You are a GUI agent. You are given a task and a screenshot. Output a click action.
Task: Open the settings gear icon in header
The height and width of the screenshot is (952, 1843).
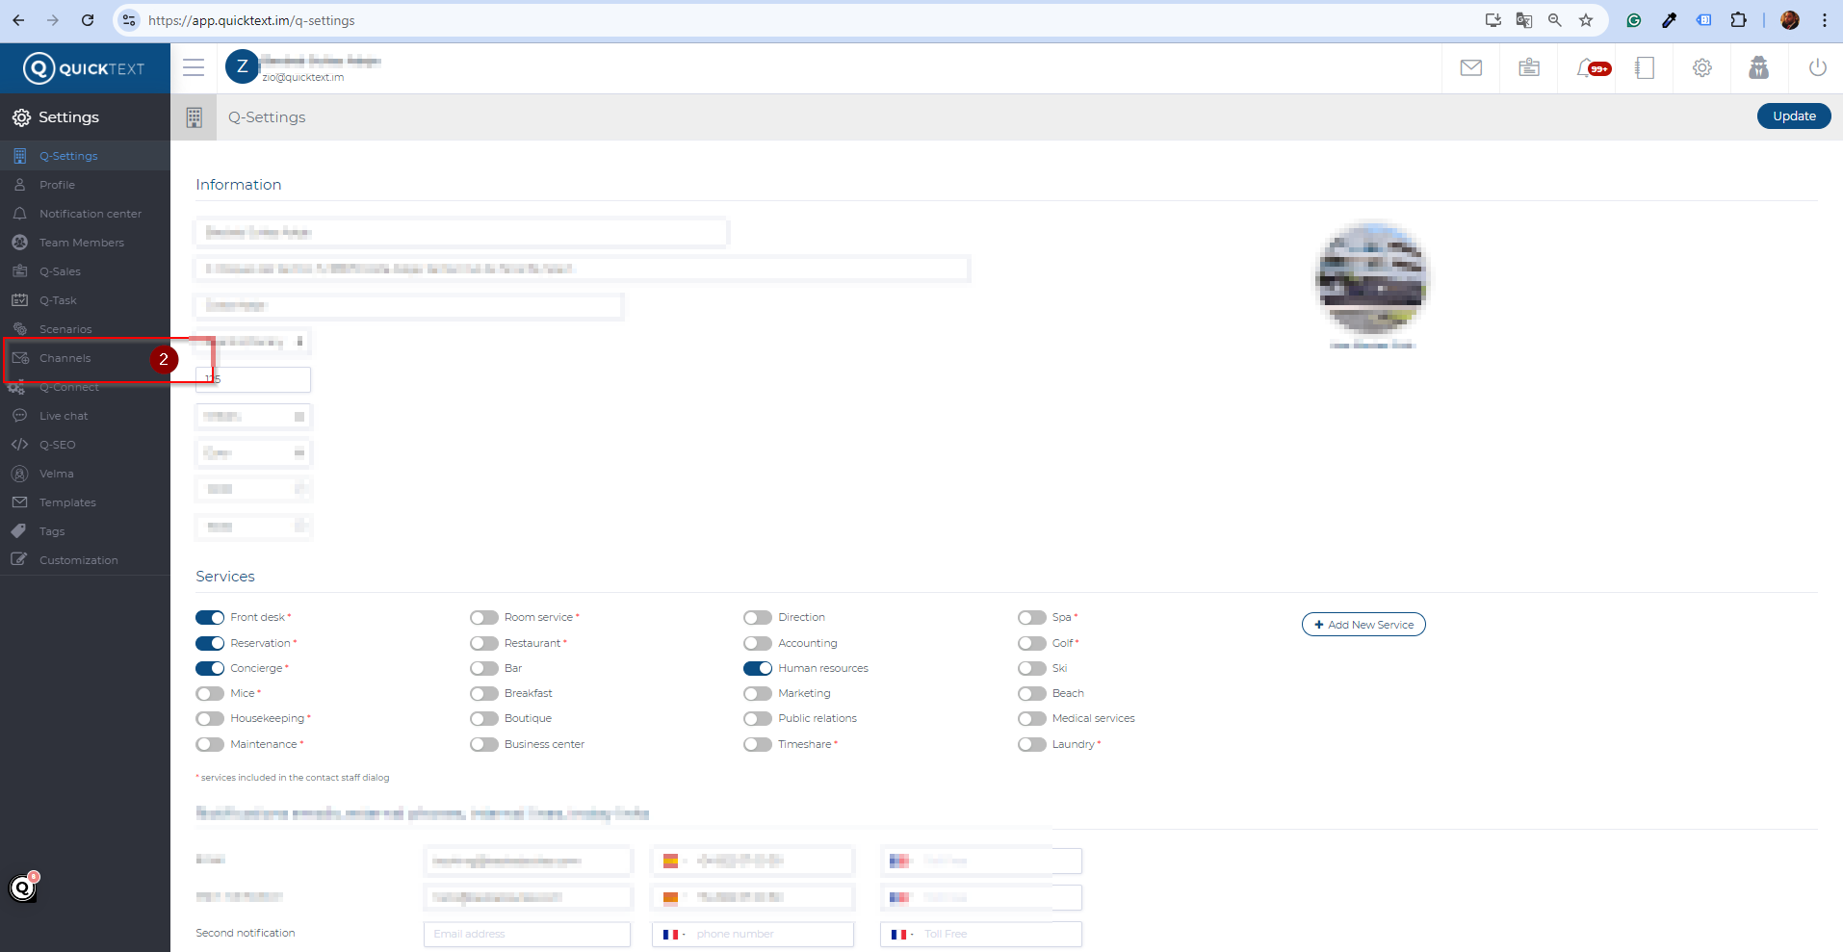click(x=1701, y=68)
